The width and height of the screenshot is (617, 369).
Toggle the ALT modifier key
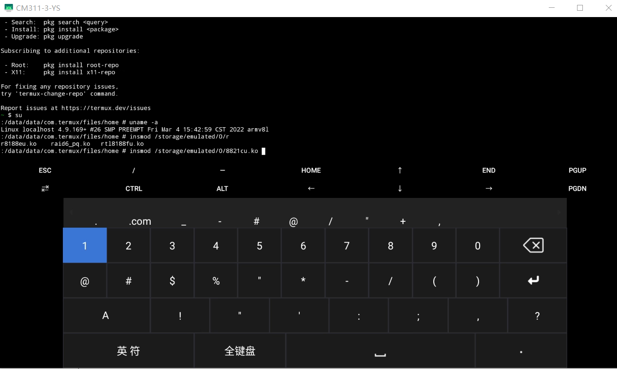point(222,189)
